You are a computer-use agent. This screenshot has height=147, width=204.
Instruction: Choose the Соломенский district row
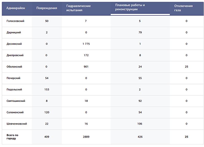[x=15, y=112]
